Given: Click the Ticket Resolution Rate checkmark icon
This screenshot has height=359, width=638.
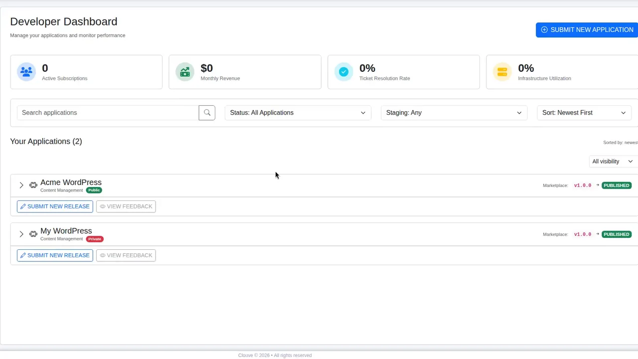Looking at the screenshot, I should (x=343, y=72).
